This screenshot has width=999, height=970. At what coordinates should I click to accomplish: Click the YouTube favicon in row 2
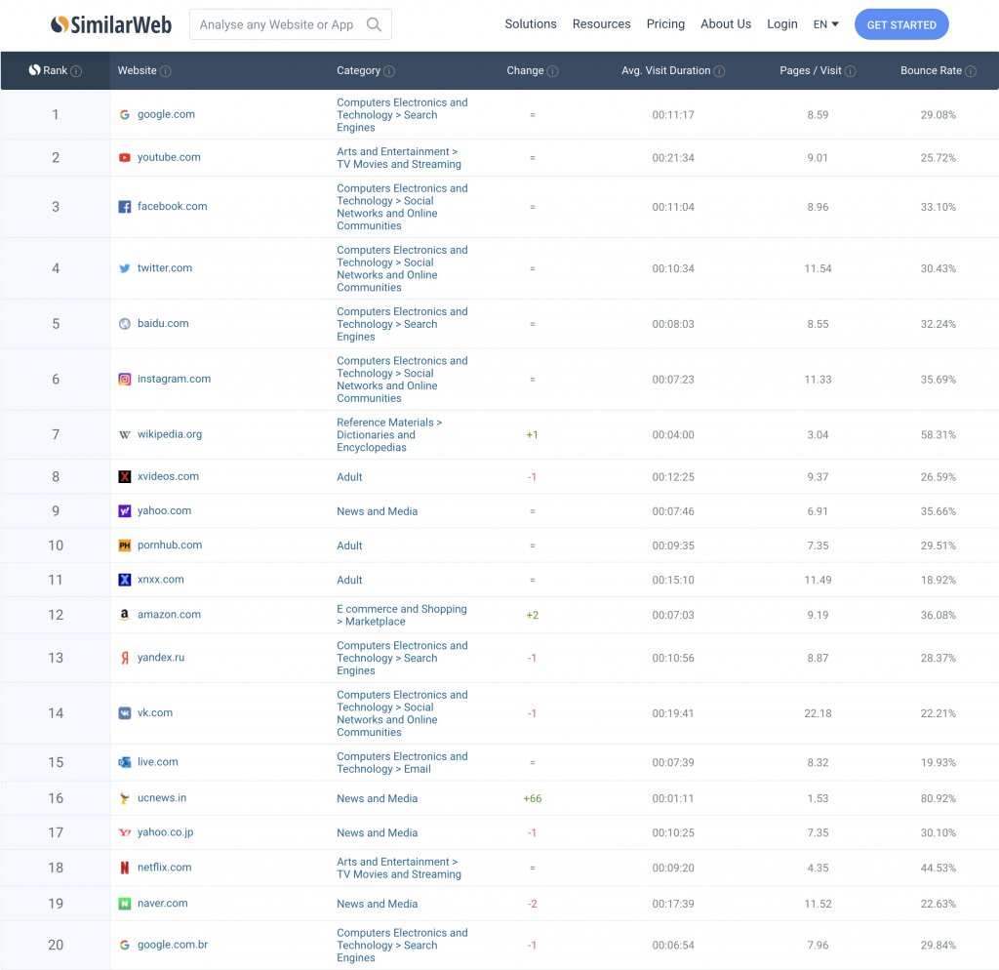point(124,158)
